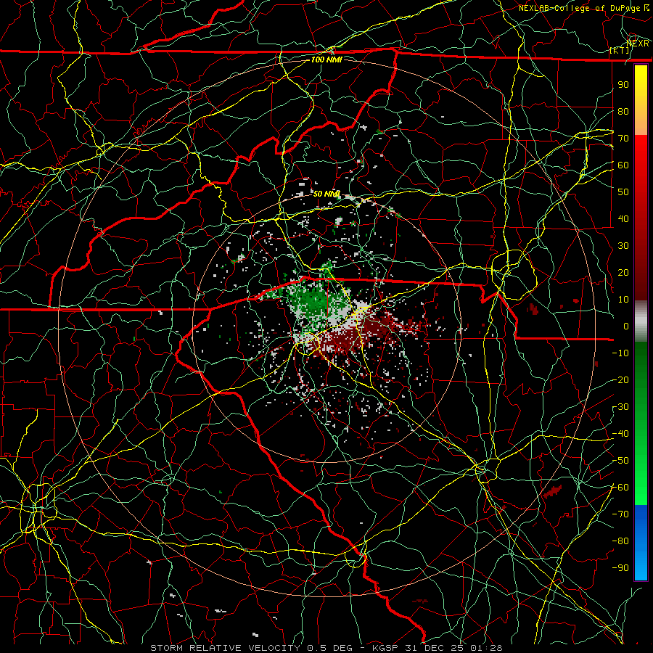Select the "-90" value on the velocity scale

[620, 568]
